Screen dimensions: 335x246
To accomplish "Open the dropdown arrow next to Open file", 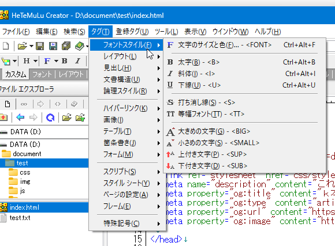I will [31, 46].
